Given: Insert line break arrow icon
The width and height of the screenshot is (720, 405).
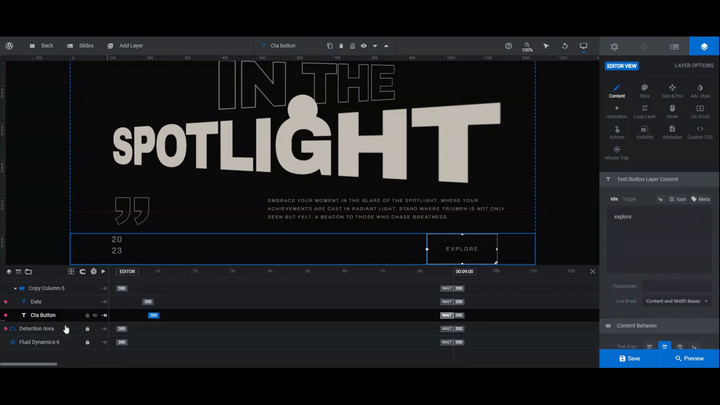Looking at the screenshot, I should tap(660, 199).
